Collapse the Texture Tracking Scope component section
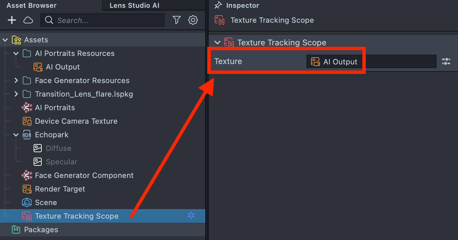458x240 pixels. (217, 43)
